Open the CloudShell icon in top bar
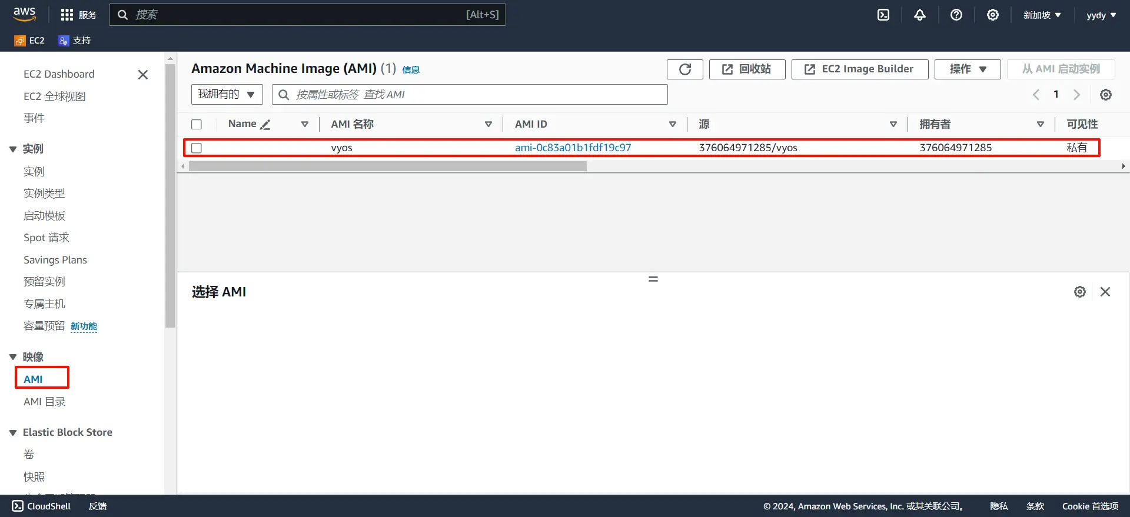Image resolution: width=1130 pixels, height=517 pixels. click(x=883, y=15)
